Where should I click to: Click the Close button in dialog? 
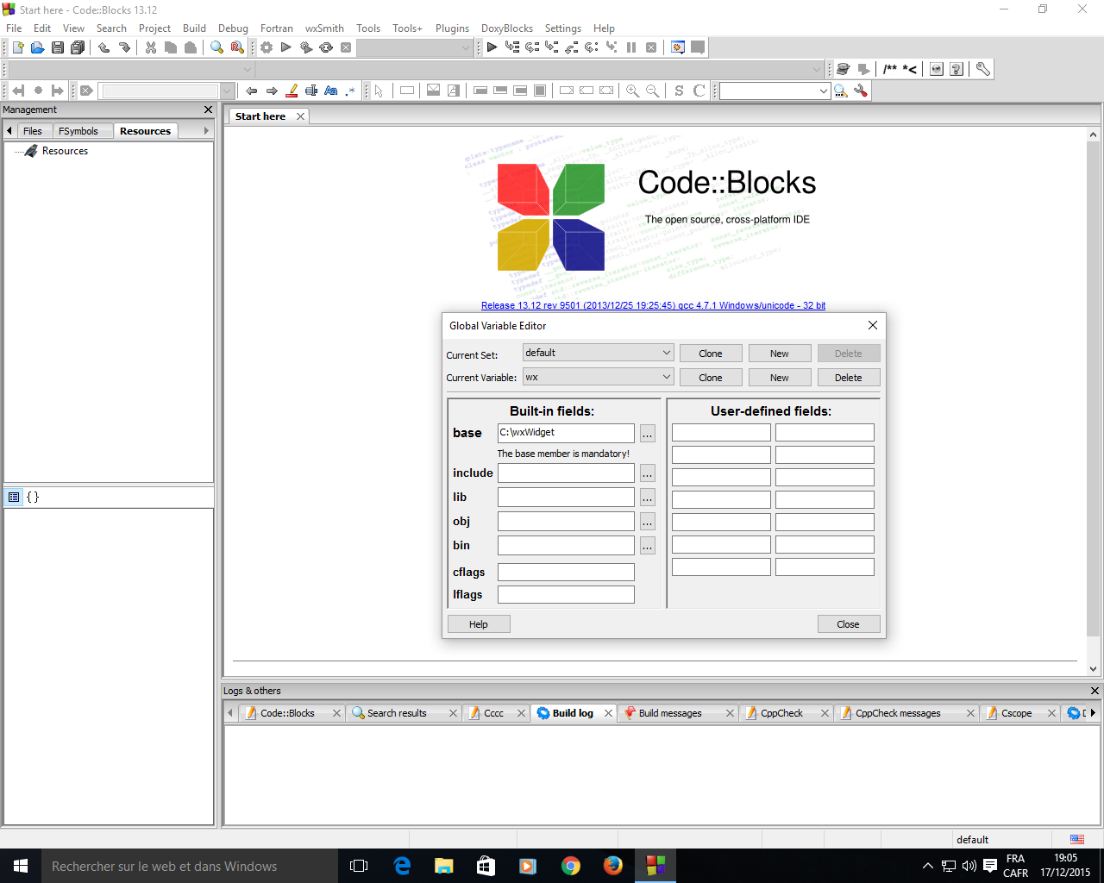click(x=848, y=624)
